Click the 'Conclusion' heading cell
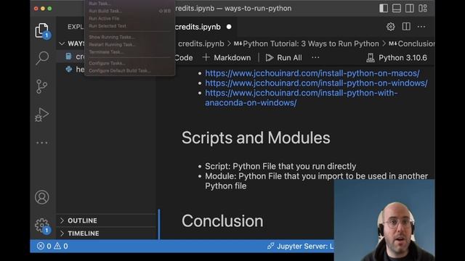465x261 pixels. coord(222,220)
